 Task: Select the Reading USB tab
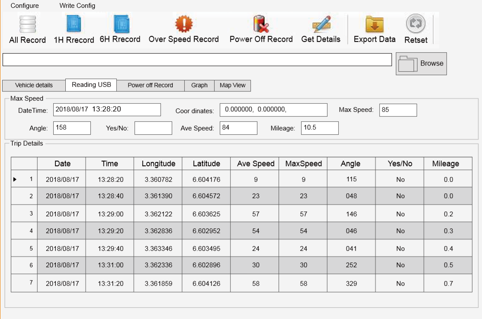tap(91, 85)
